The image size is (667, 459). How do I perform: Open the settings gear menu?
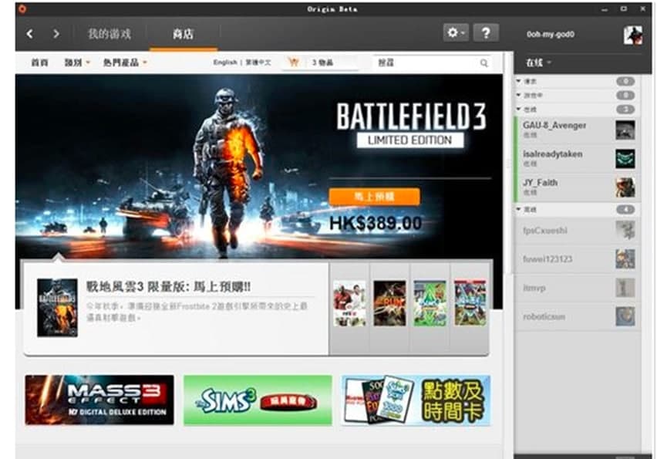click(x=455, y=33)
